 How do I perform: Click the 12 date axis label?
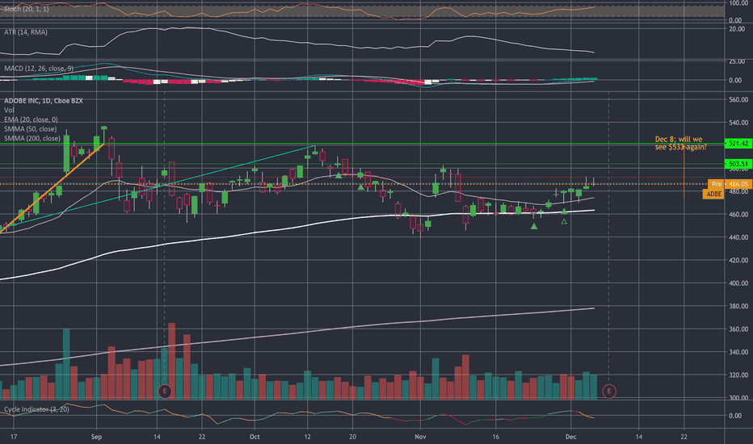[307, 437]
